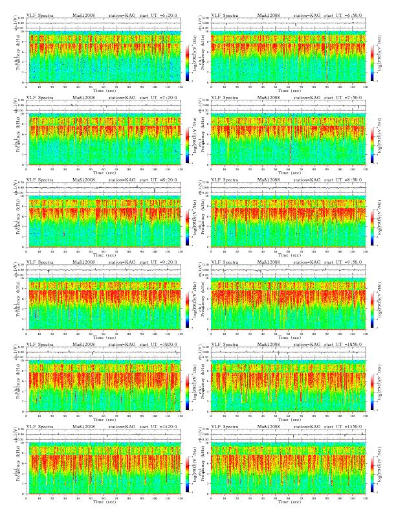Select the spectrogram starting at UT 7:20:0

(x=104, y=139)
